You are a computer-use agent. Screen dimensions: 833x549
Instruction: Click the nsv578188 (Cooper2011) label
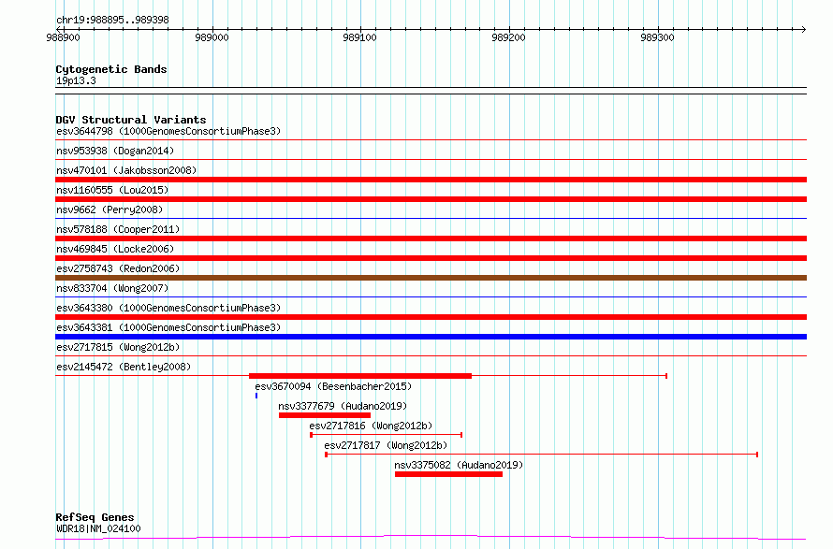point(118,229)
